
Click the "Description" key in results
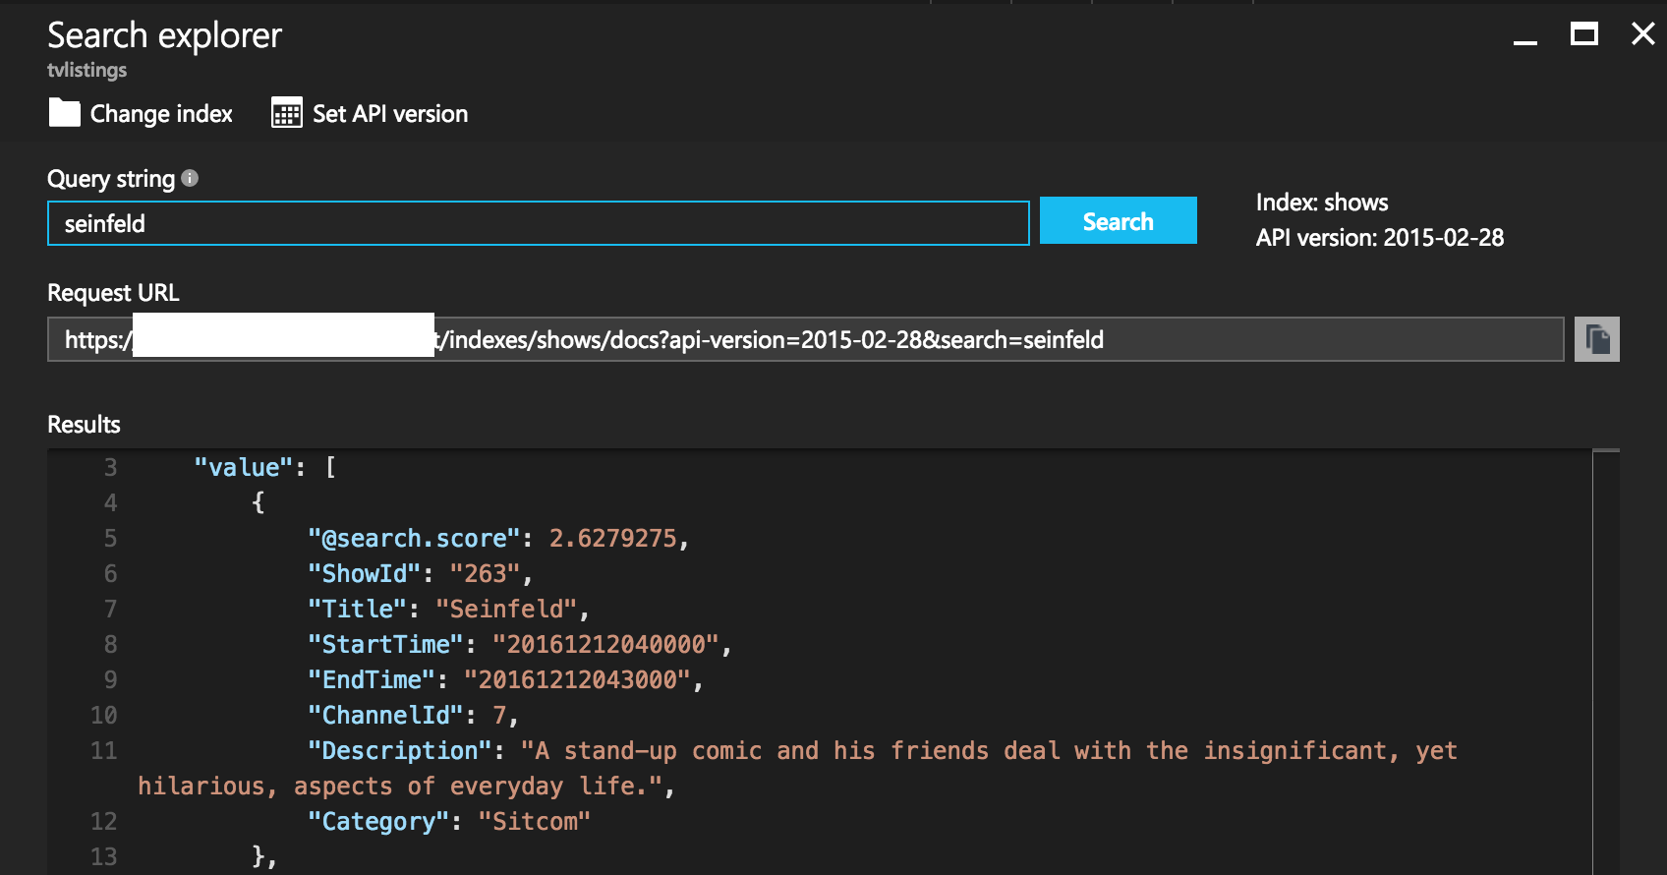(400, 750)
